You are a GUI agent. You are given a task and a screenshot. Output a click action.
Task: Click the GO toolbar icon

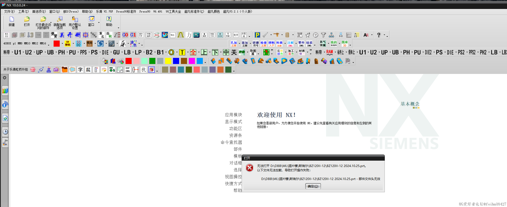pyautogui.click(x=125, y=35)
